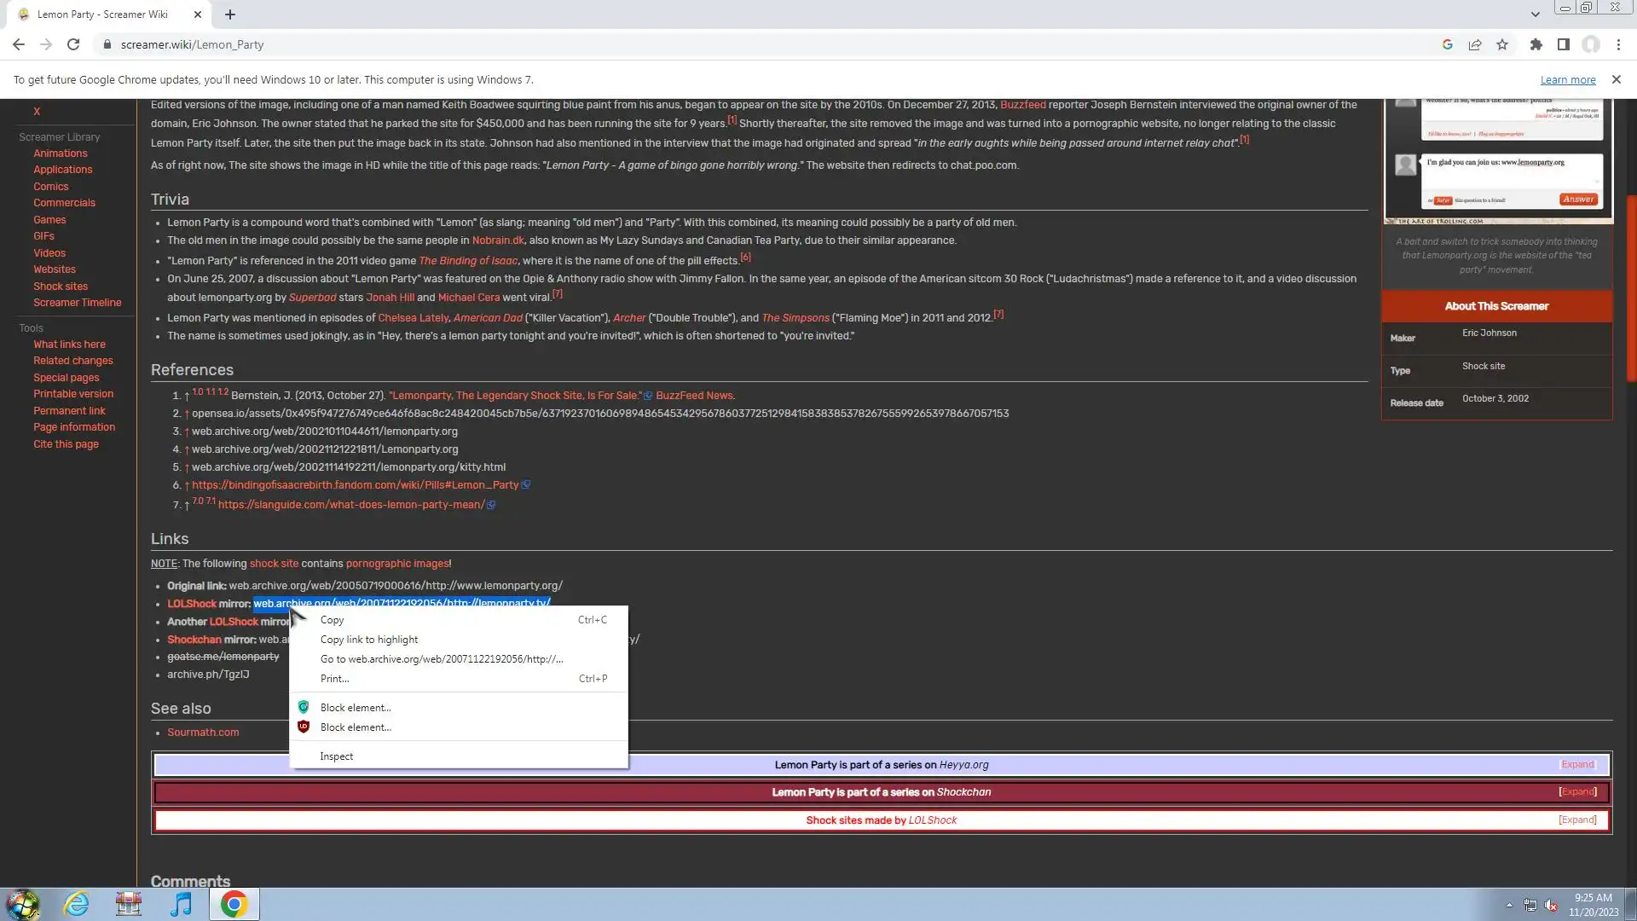Reload the current page
Image resolution: width=1637 pixels, height=921 pixels.
coord(73,44)
